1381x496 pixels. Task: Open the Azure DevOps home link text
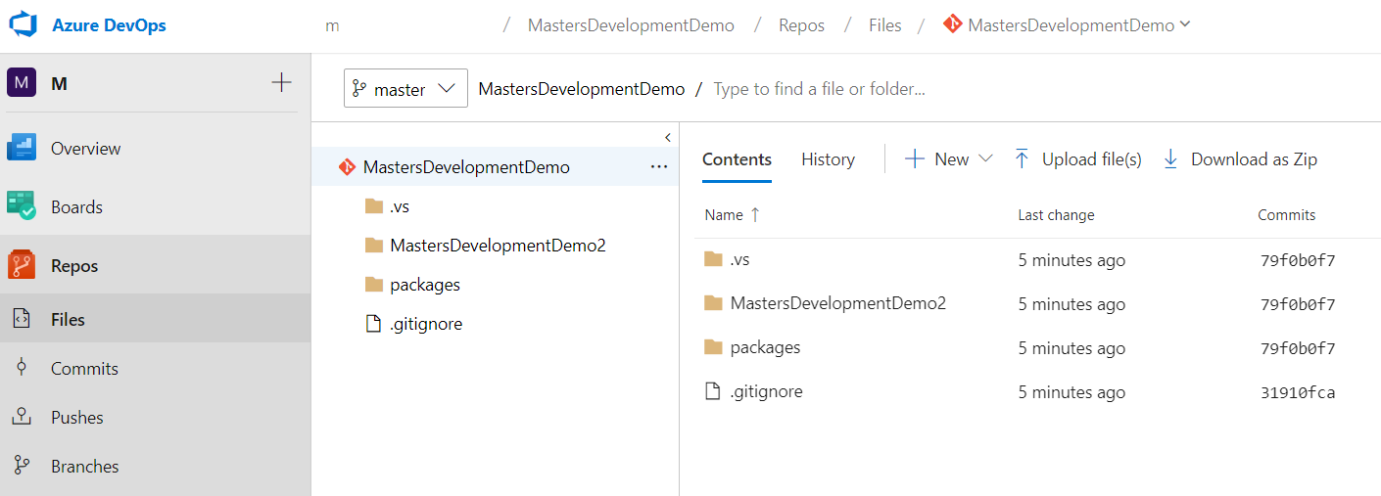pyautogui.click(x=109, y=25)
